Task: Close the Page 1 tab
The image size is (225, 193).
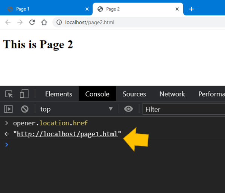Action: (87, 9)
